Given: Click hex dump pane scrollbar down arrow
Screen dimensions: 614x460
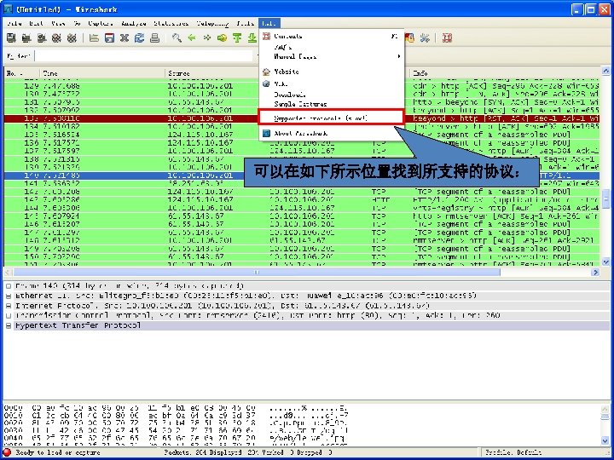Looking at the screenshot, I should (605, 441).
